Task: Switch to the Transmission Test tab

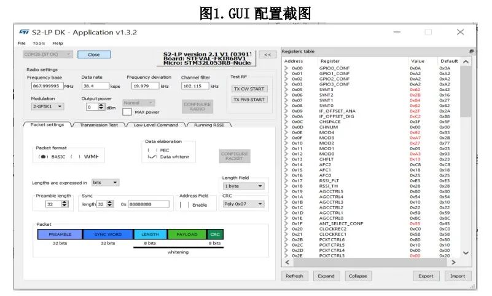Action: tap(99, 125)
